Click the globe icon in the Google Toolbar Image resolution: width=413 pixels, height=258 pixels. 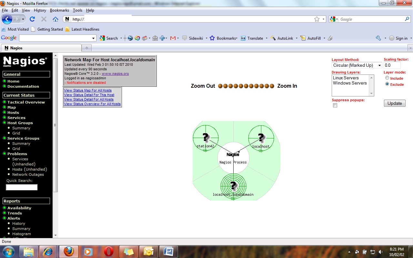130,38
